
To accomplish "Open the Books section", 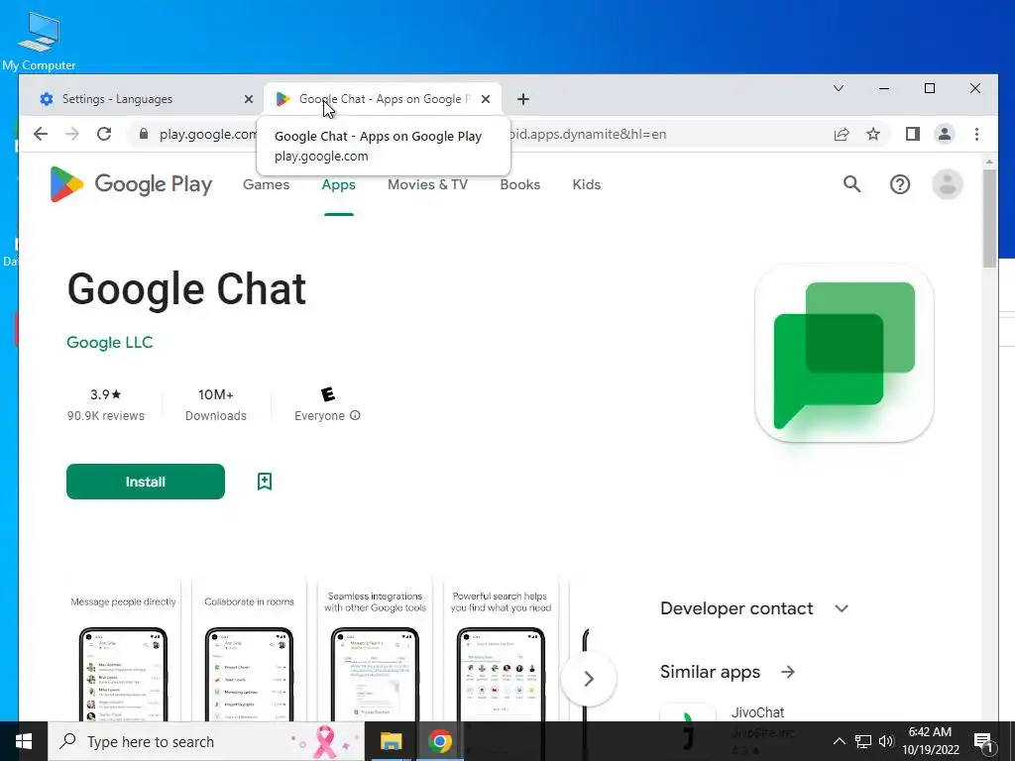I will [519, 184].
